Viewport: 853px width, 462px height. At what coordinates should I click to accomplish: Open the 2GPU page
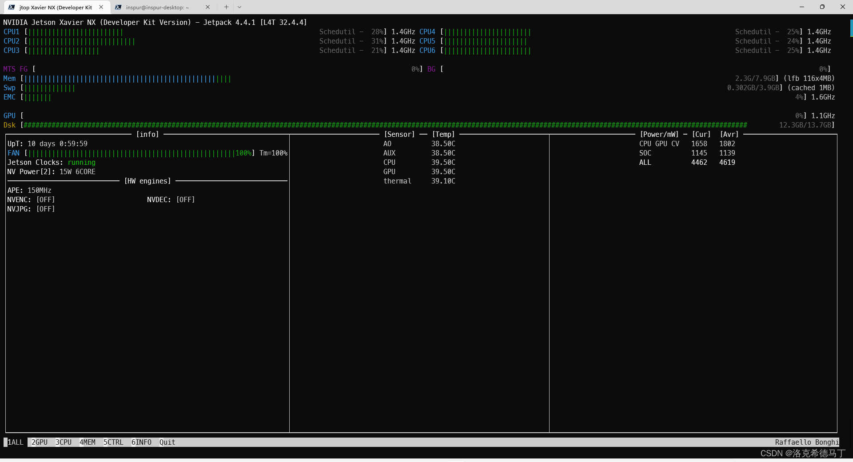click(40, 442)
